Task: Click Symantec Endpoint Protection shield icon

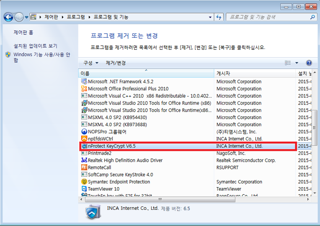Action: (84, 182)
